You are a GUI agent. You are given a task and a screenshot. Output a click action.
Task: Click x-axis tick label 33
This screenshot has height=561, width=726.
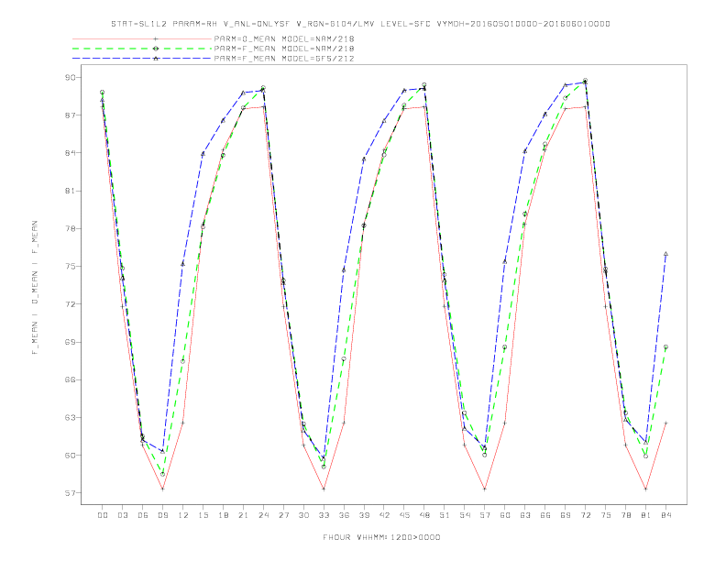[x=324, y=515]
